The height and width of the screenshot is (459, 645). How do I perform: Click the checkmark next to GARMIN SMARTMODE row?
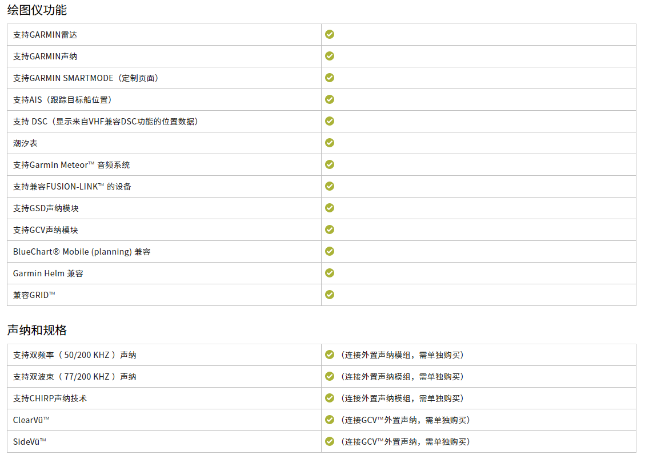point(330,78)
